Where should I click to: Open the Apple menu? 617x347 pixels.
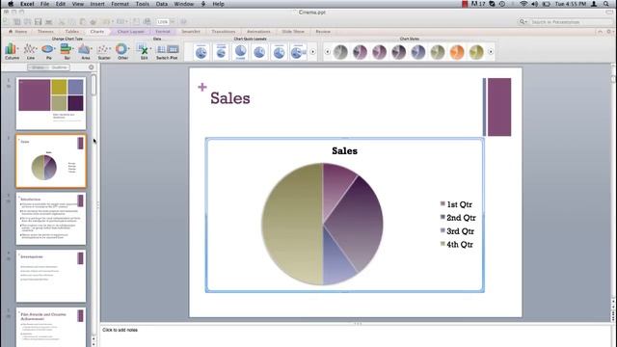point(11,4)
